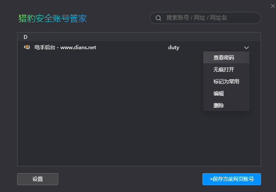Click the dians.net site favicon
Screen dimensions: 276x192
[27, 47]
